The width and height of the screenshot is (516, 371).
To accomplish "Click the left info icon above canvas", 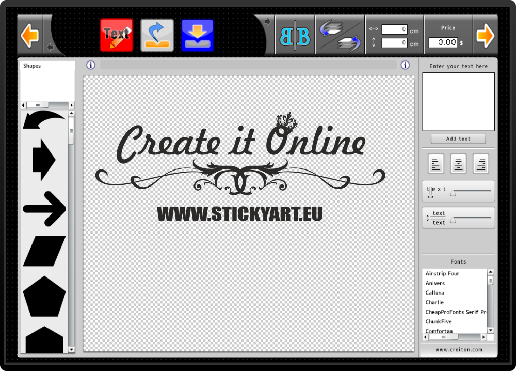I will tap(91, 65).
